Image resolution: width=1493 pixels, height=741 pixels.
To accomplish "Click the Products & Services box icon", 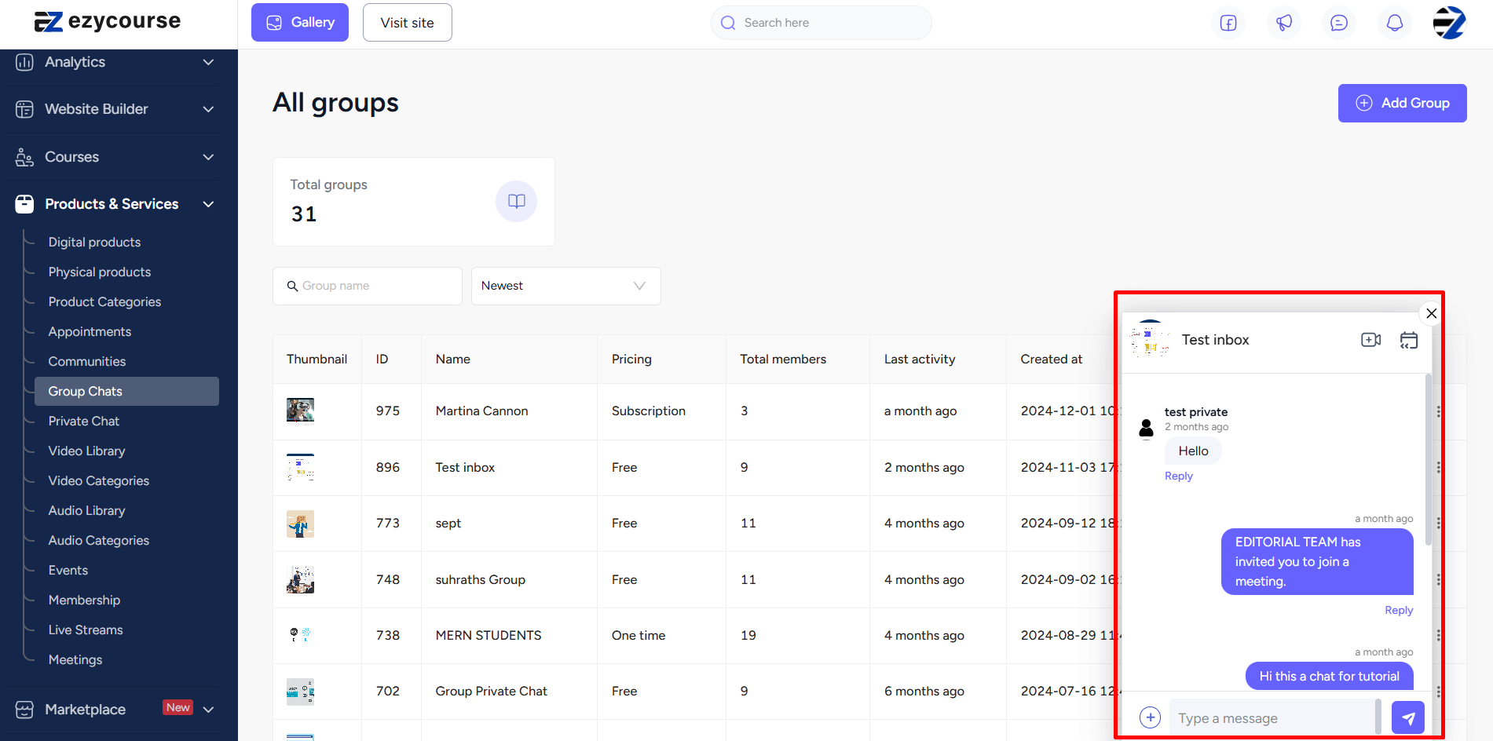I will click(x=24, y=204).
